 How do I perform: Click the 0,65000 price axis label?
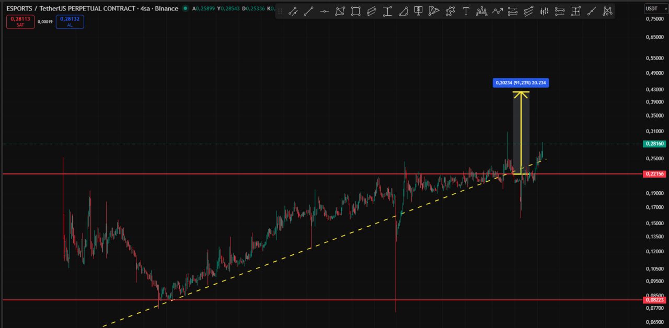pos(654,37)
